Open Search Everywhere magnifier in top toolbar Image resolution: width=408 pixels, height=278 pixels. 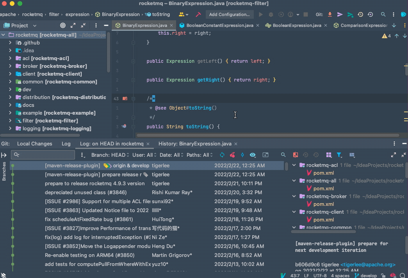383,14
